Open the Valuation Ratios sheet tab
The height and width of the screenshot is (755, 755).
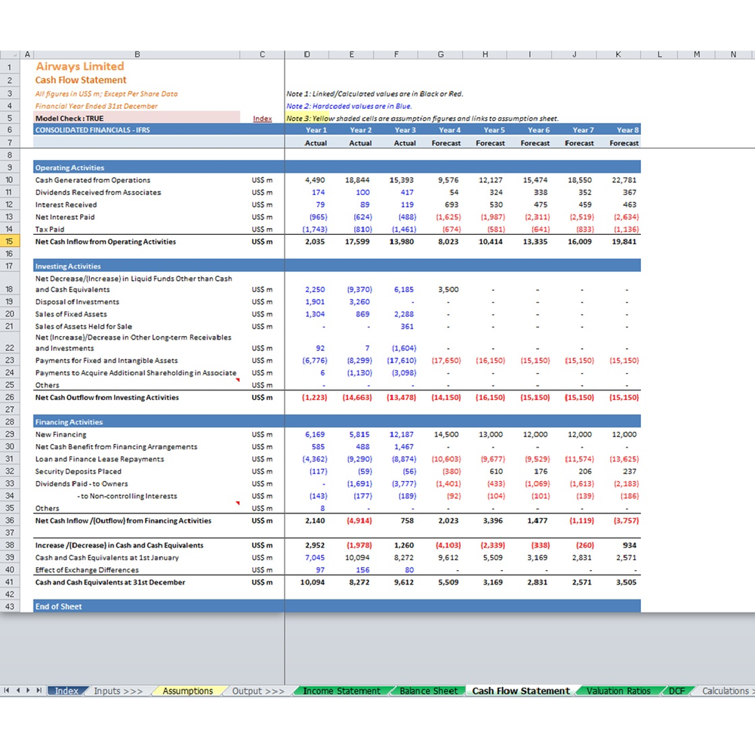point(618,691)
